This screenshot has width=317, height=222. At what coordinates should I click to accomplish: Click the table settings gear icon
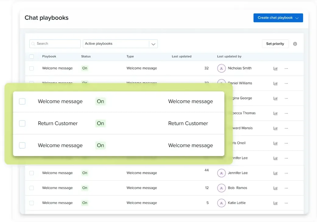(295, 44)
